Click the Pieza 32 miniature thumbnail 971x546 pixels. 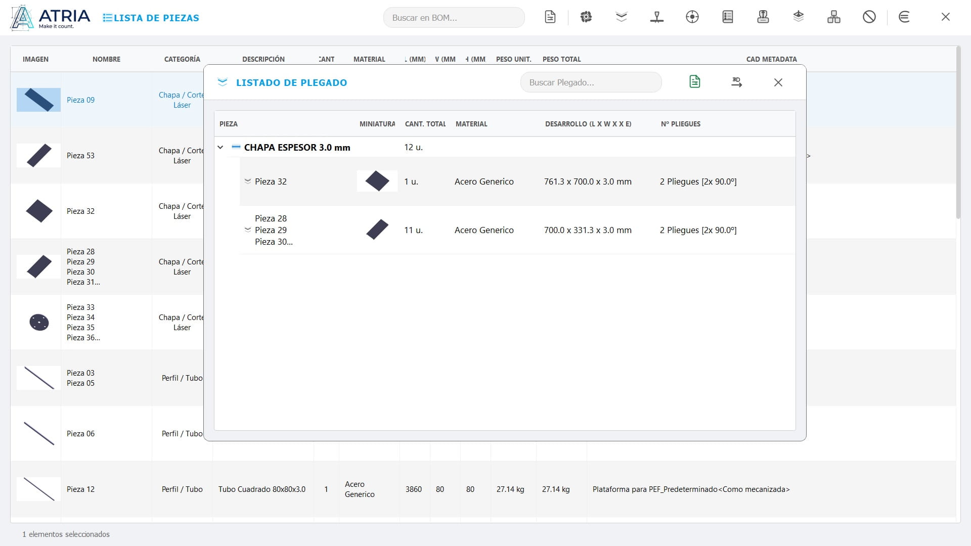tap(377, 181)
